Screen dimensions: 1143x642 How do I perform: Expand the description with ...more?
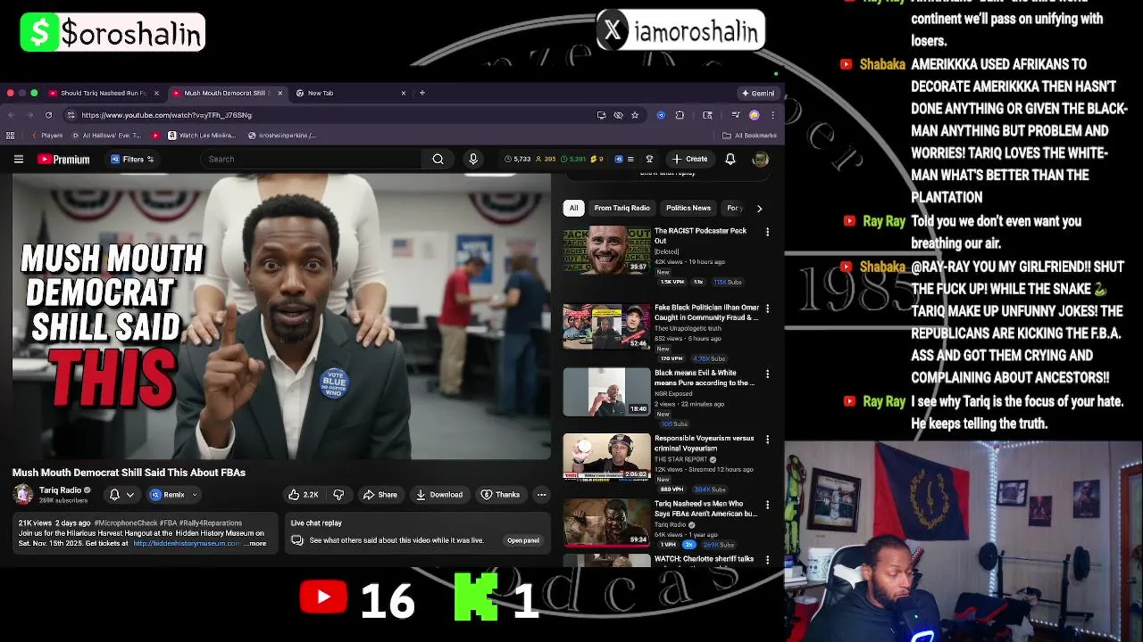click(256, 543)
